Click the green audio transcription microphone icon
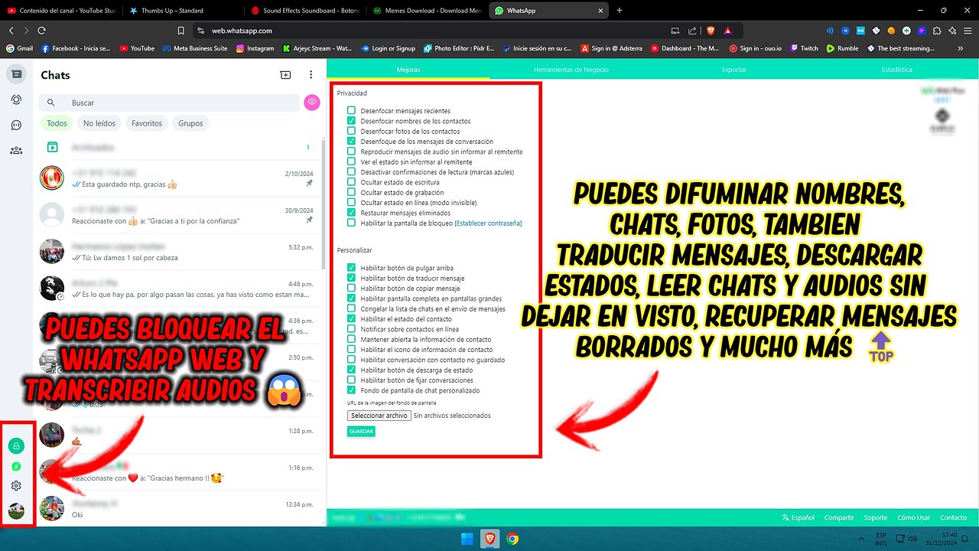The height and width of the screenshot is (551, 979). (x=16, y=466)
